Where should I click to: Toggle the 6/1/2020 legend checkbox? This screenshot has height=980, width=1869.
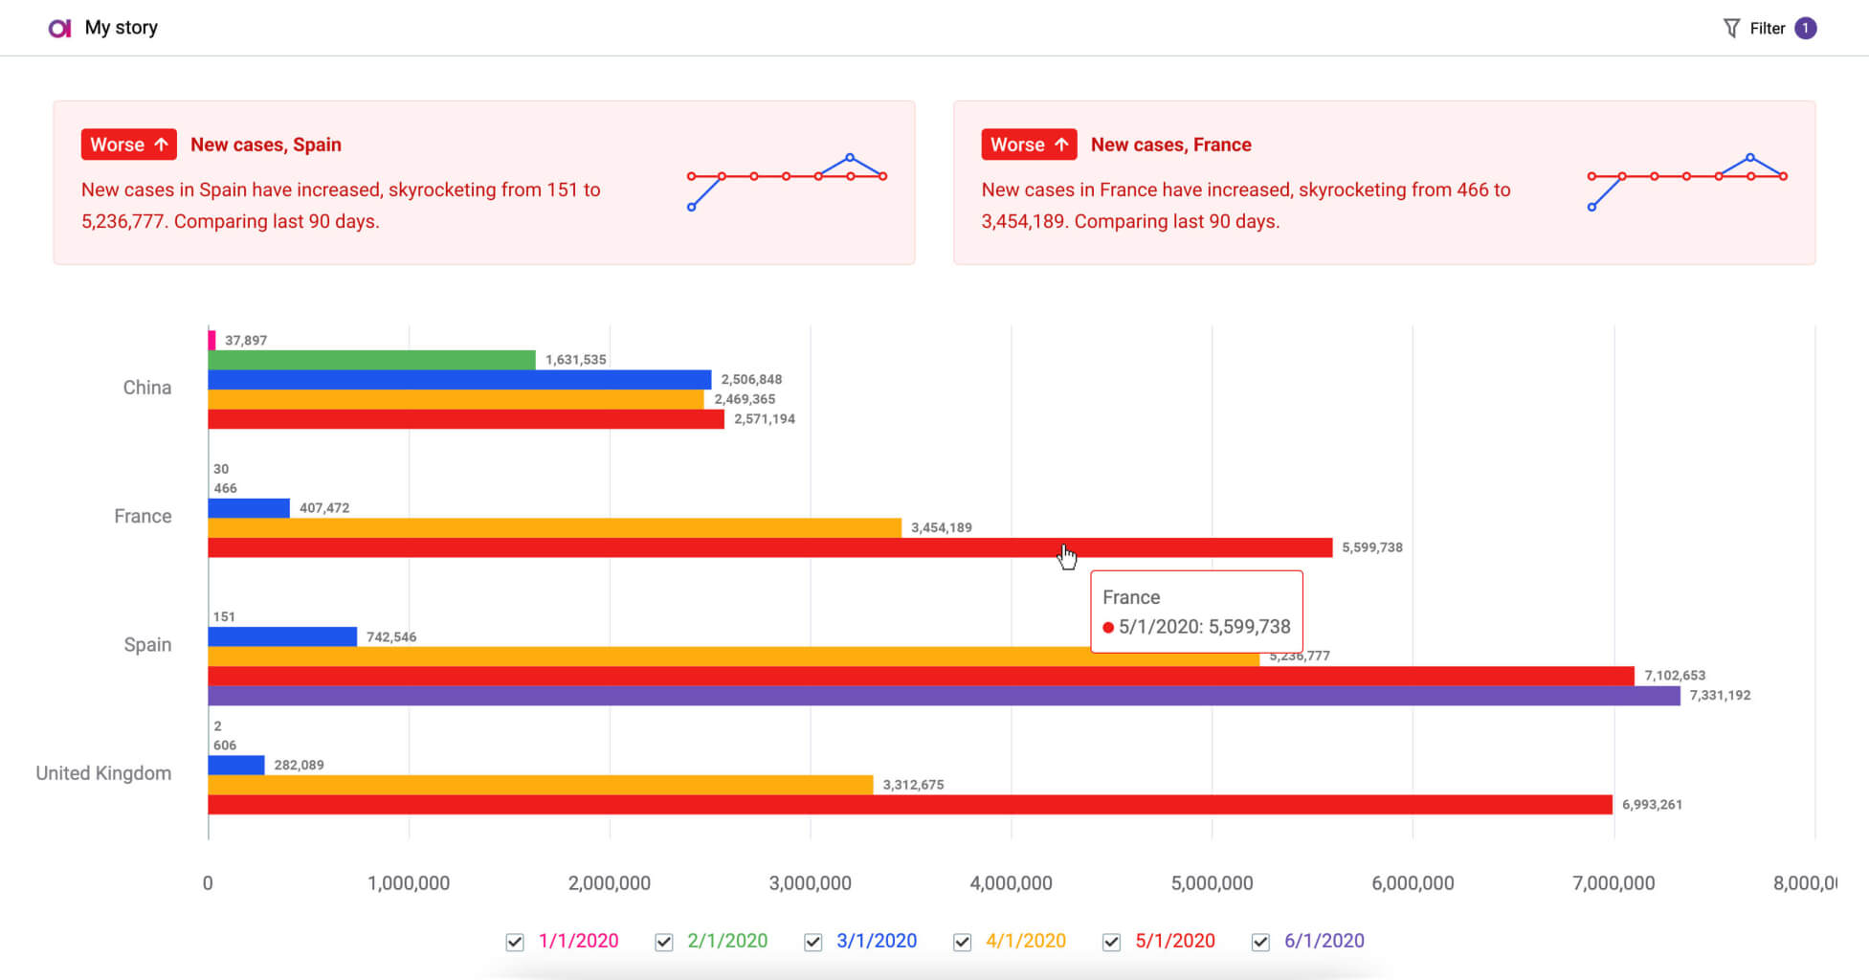point(1261,942)
